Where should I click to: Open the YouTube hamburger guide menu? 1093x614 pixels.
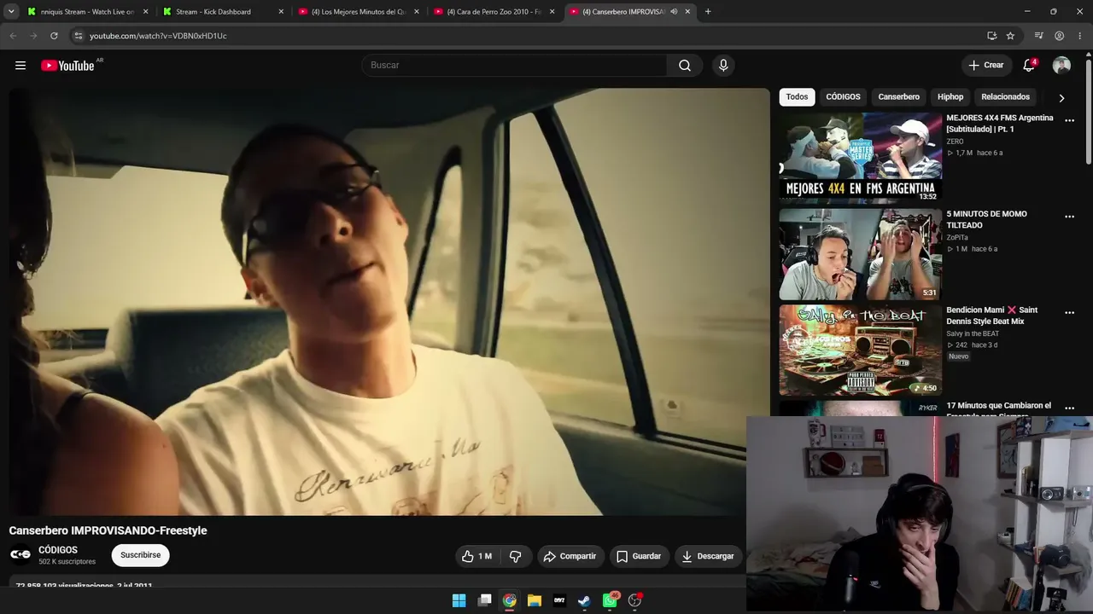click(x=20, y=66)
